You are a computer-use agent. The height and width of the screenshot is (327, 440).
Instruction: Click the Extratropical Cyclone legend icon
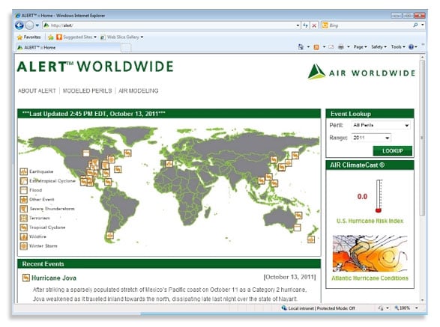coord(23,181)
